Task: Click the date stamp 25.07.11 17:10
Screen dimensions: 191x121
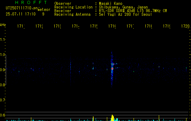Action: (x=21, y=14)
